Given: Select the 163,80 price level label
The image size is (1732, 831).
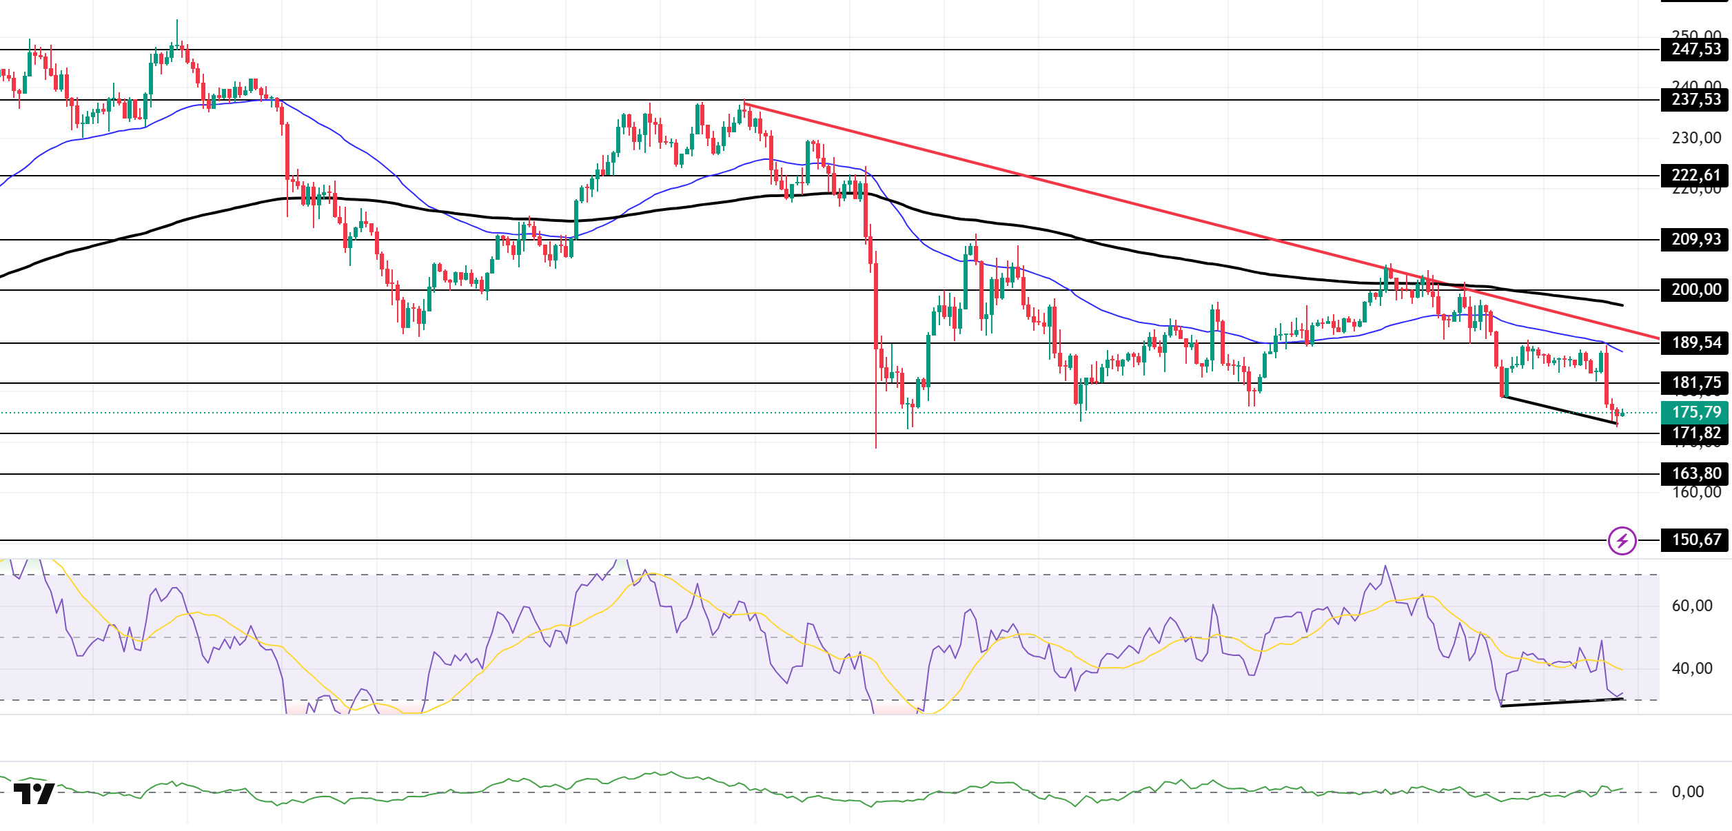Looking at the screenshot, I should click(x=1695, y=474).
